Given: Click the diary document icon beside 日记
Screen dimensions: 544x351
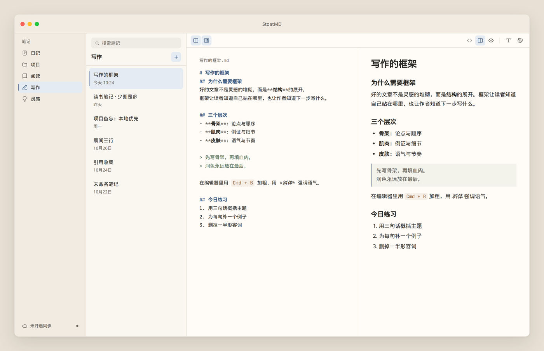Looking at the screenshot, I should [25, 53].
